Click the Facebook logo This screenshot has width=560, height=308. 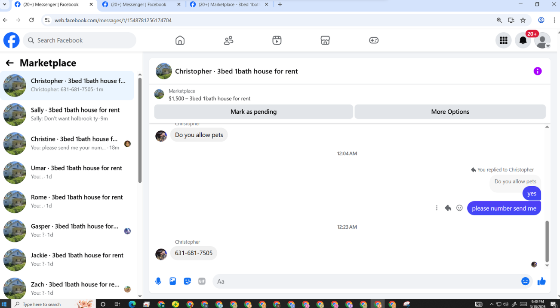coord(12,40)
